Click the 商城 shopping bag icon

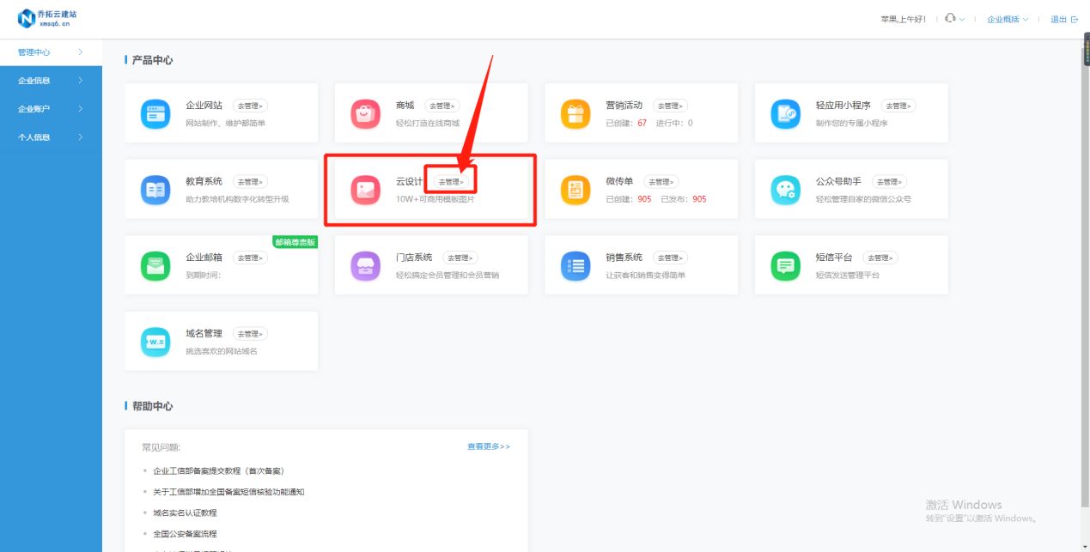pos(366,113)
